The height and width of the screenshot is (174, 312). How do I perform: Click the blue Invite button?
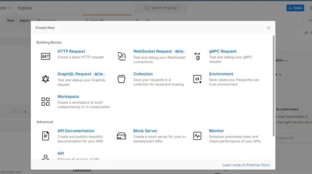pos(295,8)
